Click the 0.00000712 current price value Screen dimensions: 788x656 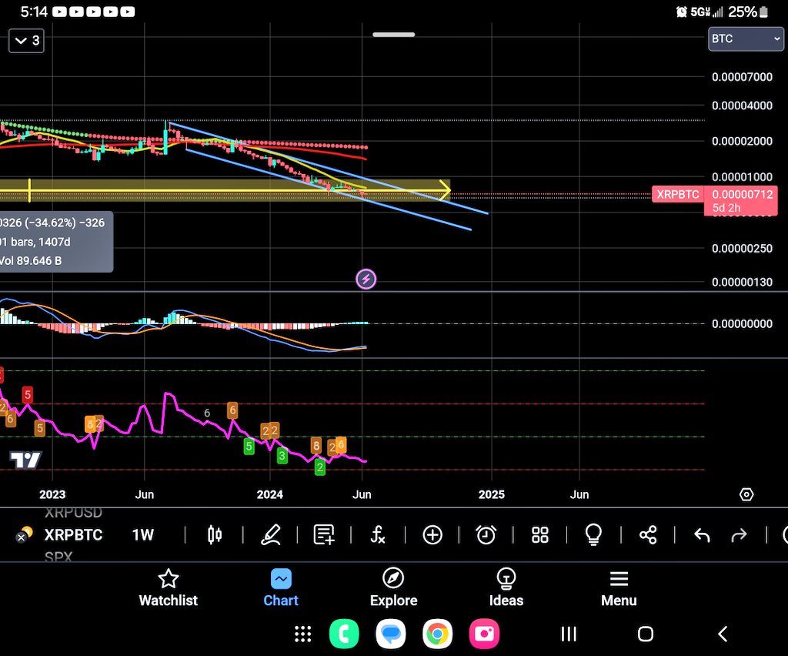[x=743, y=194]
